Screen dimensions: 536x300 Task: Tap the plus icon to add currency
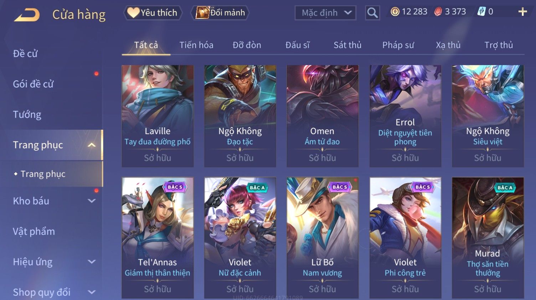(522, 12)
